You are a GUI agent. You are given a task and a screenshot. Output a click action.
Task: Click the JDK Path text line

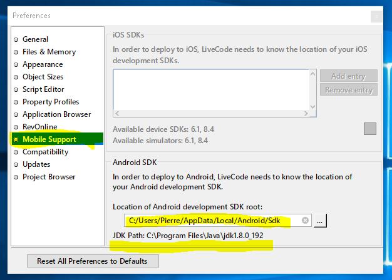click(188, 236)
